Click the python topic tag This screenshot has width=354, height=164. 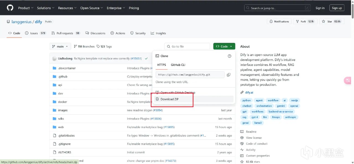tap(246, 100)
